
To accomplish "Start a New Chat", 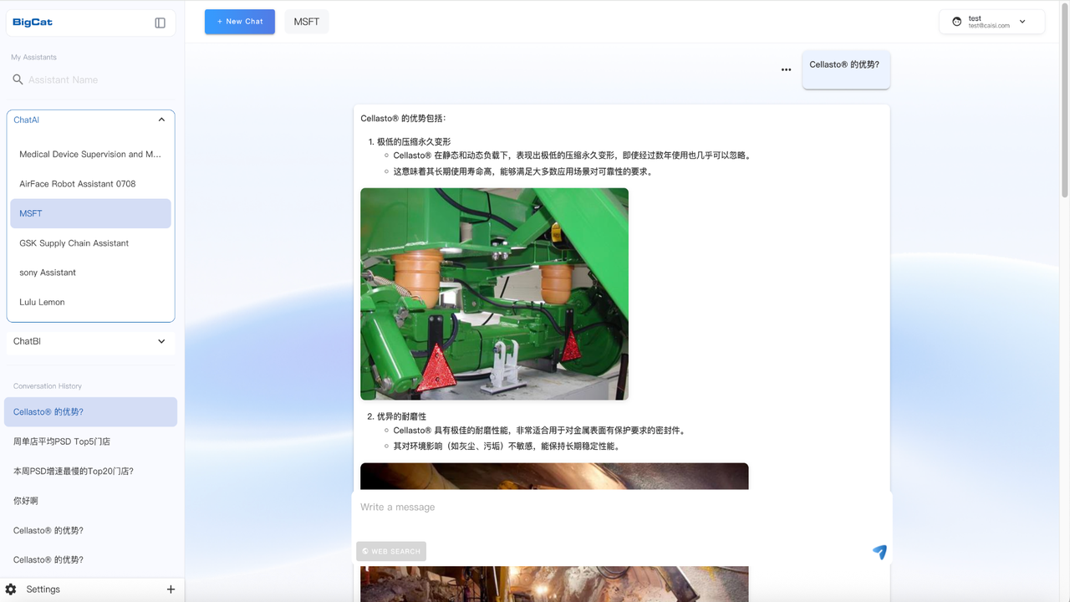I will [240, 22].
